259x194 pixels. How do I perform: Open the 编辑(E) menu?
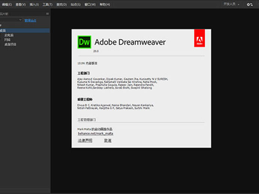(x=7, y=4)
